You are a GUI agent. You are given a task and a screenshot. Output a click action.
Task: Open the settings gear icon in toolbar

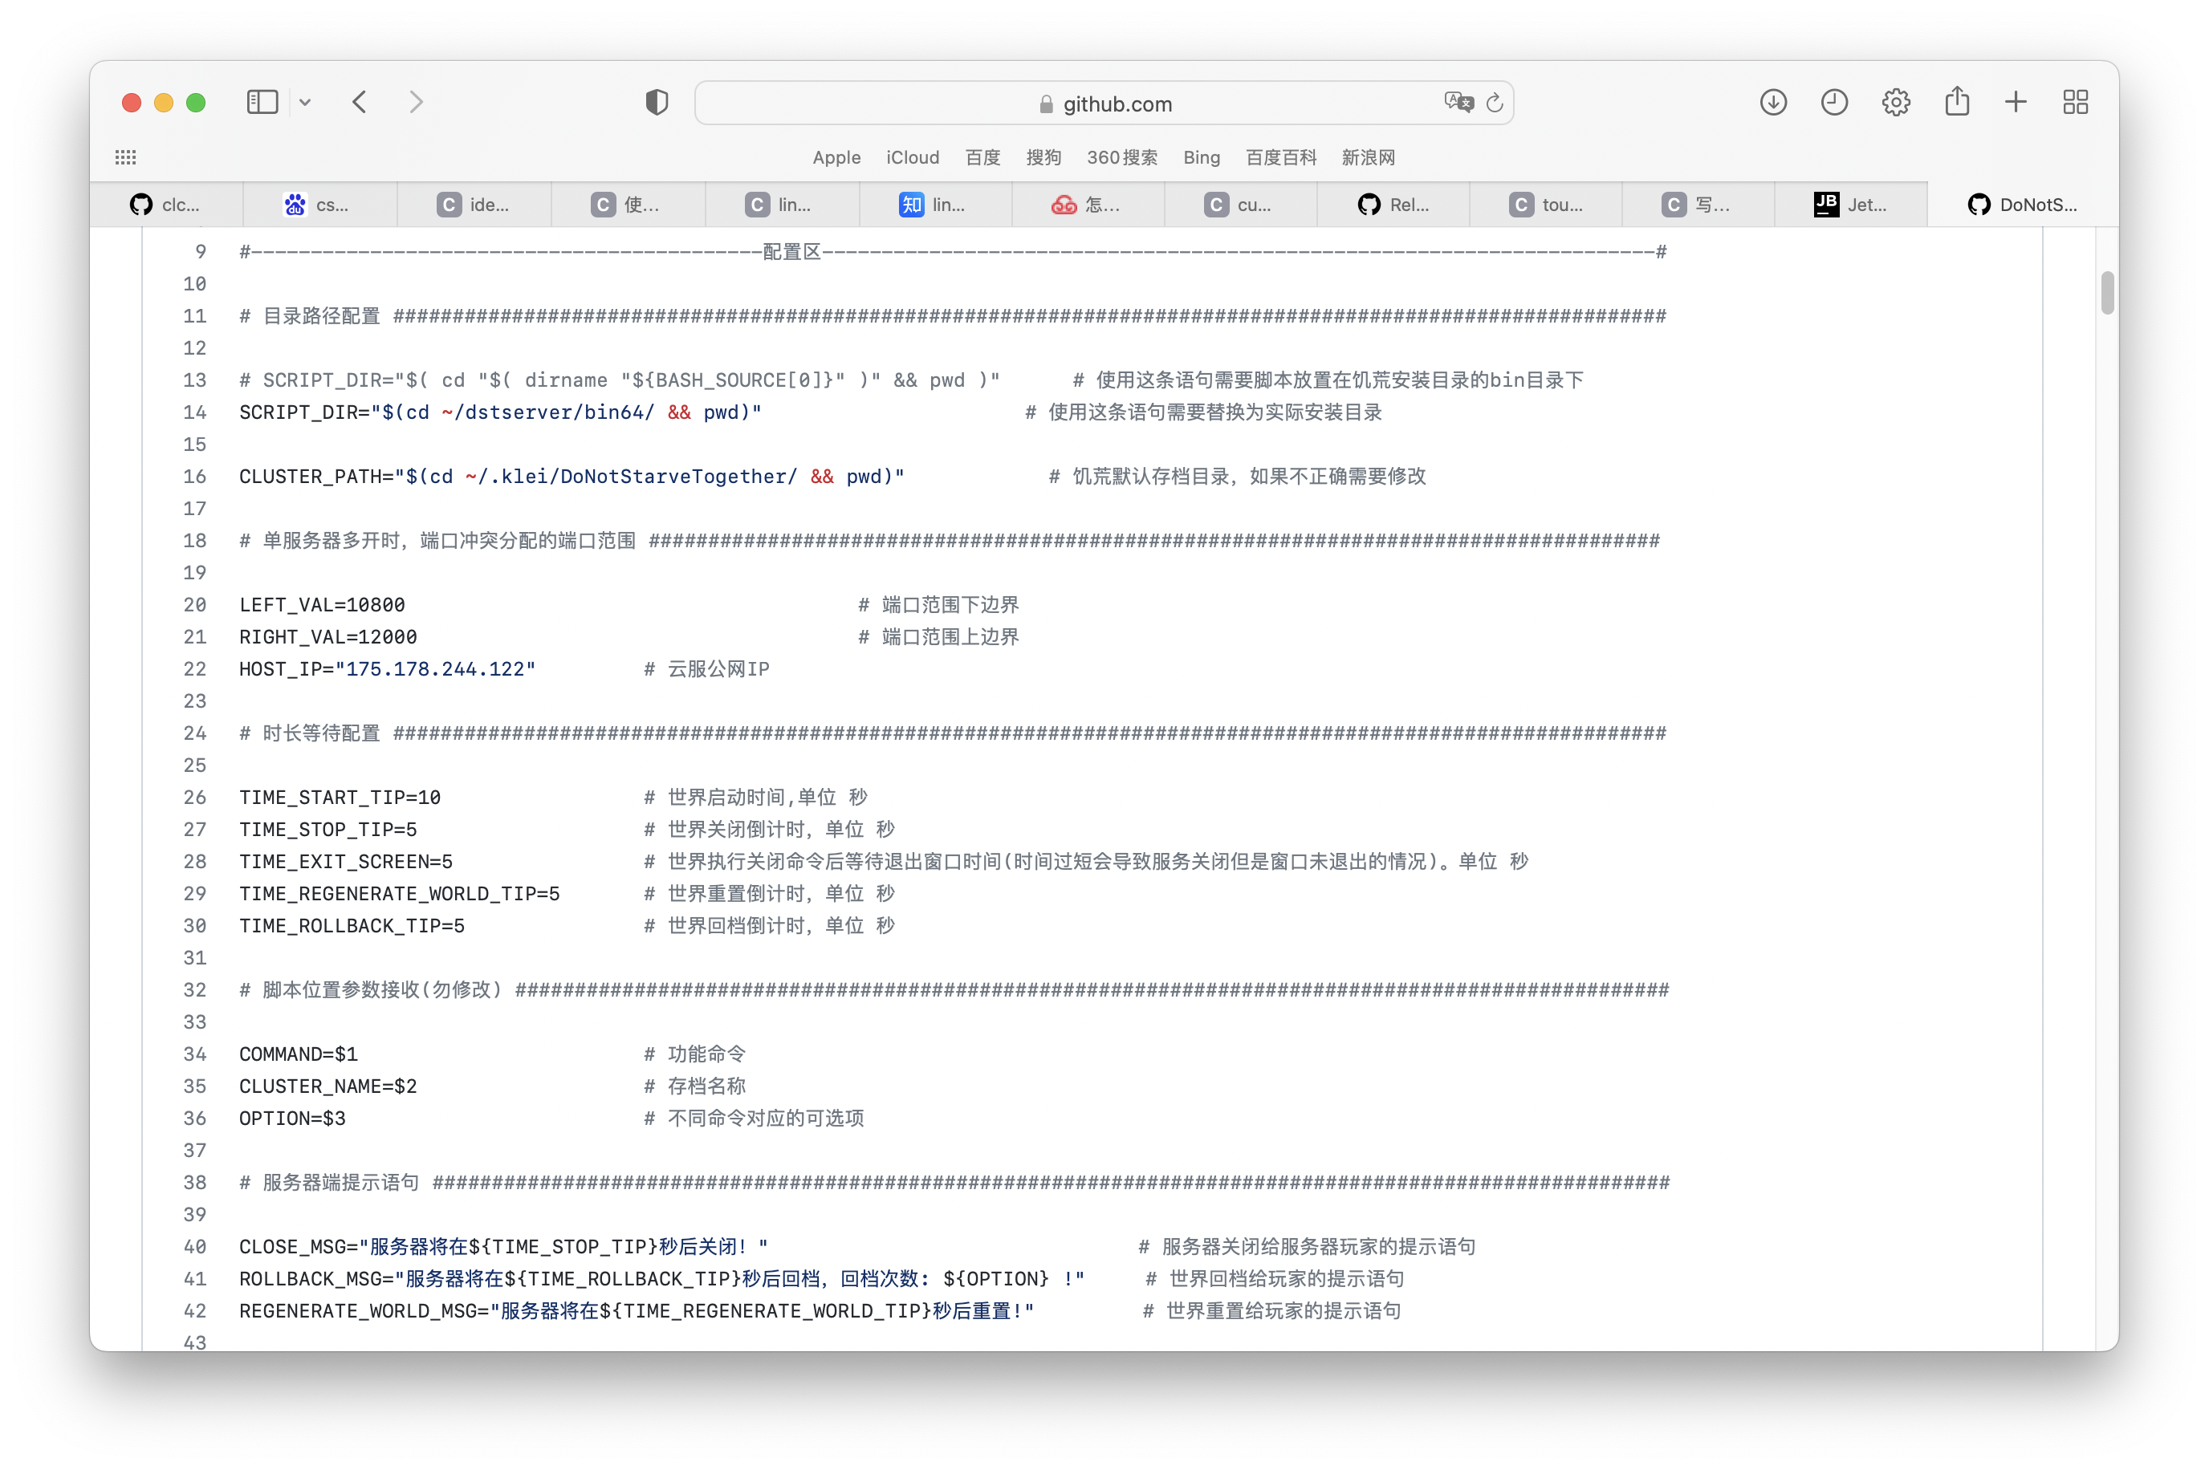tap(1896, 102)
